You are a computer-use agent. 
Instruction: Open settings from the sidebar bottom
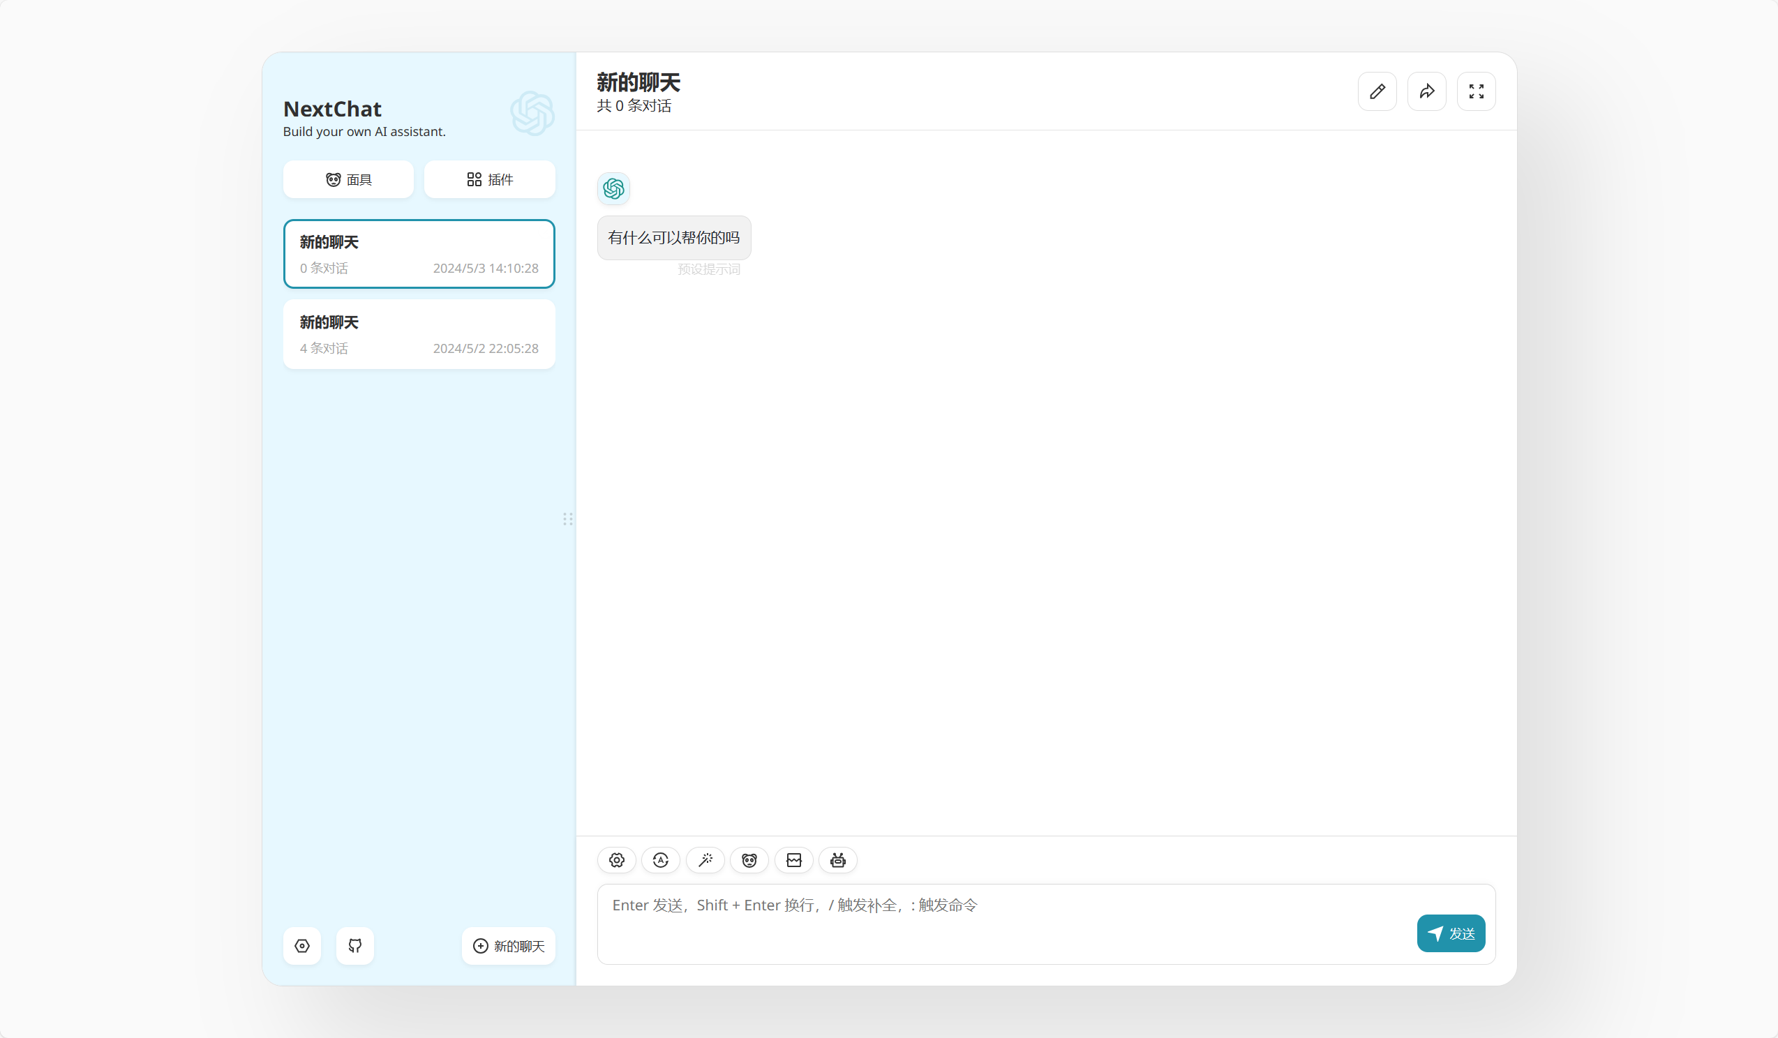302,946
